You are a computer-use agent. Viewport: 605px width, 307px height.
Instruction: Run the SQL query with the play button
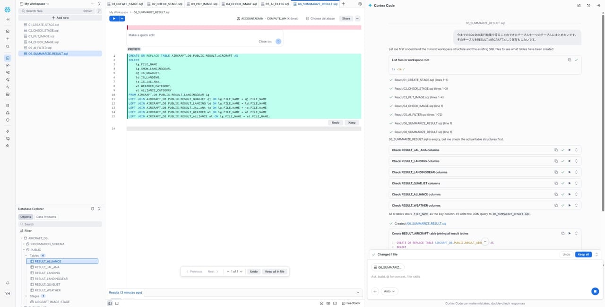pos(113,18)
